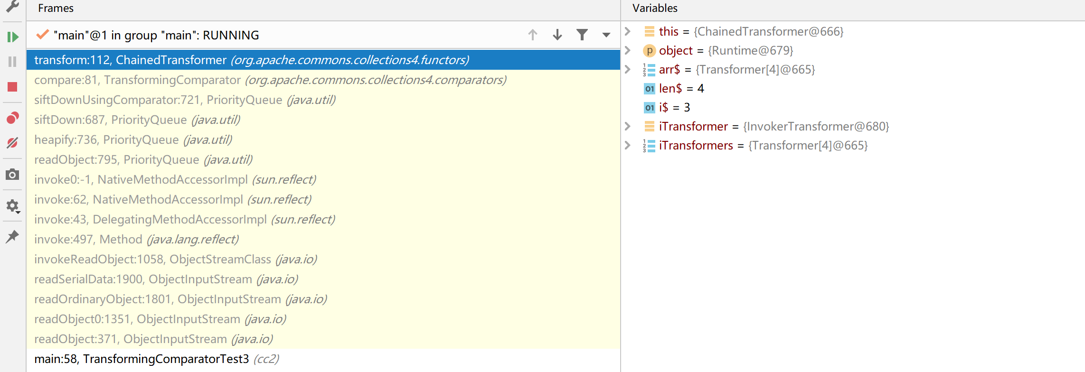
Task: Stop the debug session with red square
Action: [x=12, y=87]
